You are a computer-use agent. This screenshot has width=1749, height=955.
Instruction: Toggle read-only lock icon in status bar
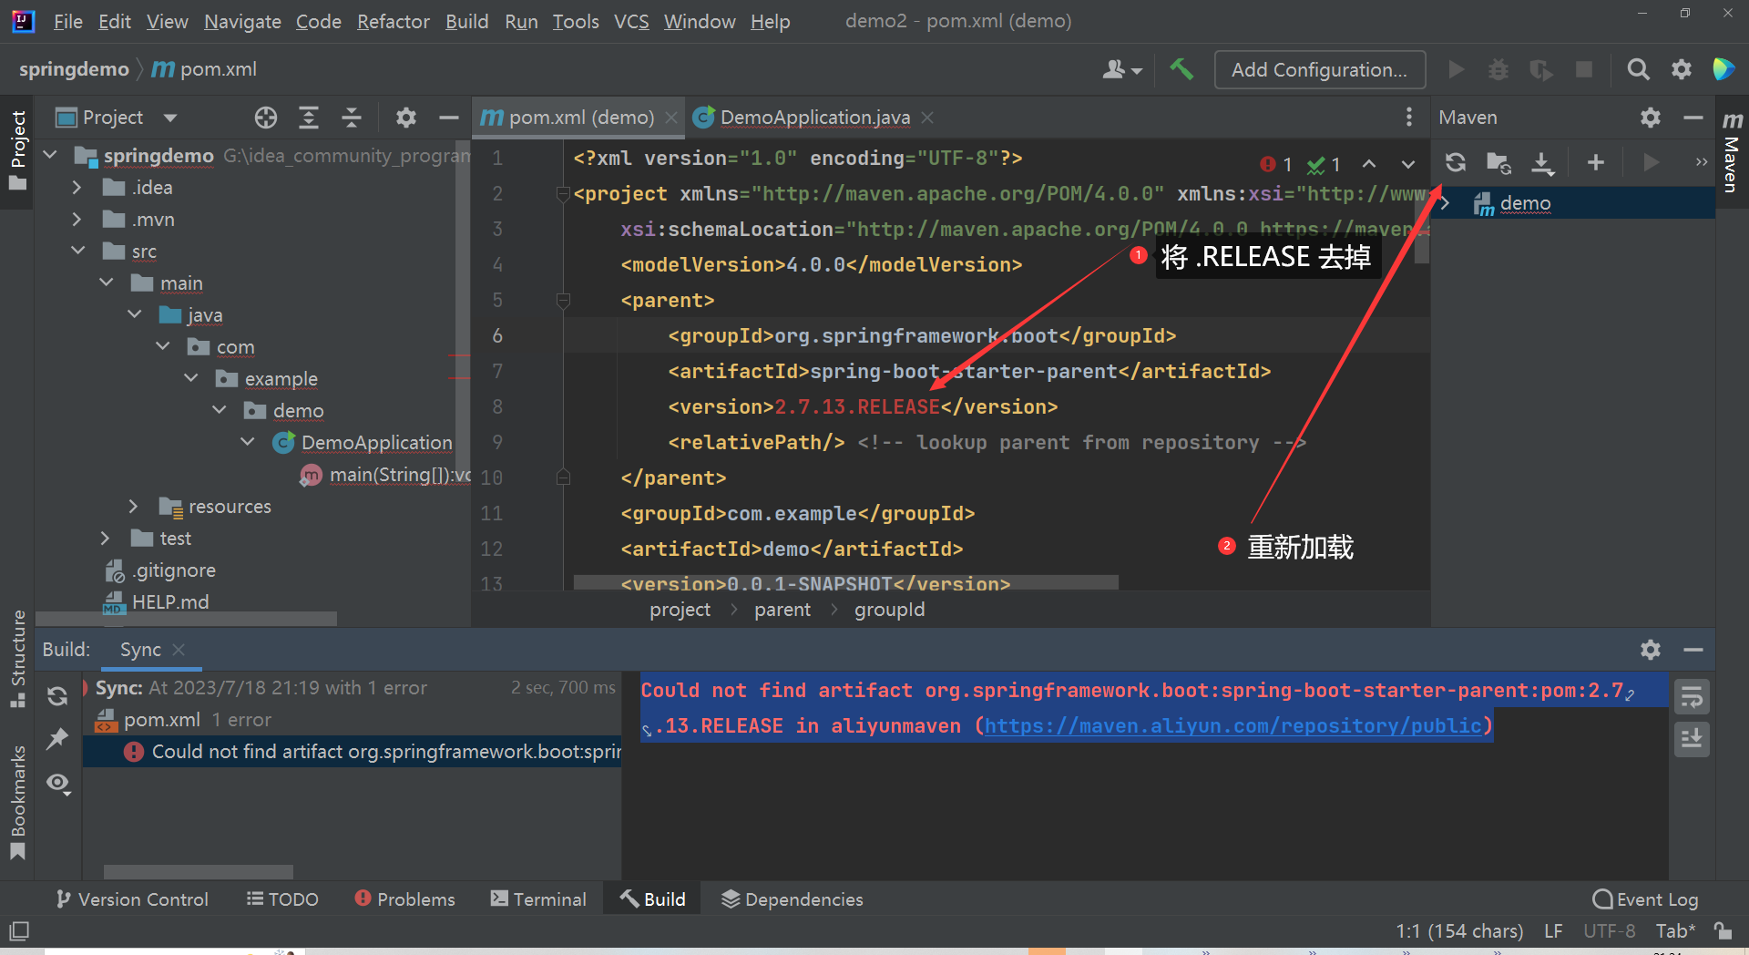(1723, 930)
